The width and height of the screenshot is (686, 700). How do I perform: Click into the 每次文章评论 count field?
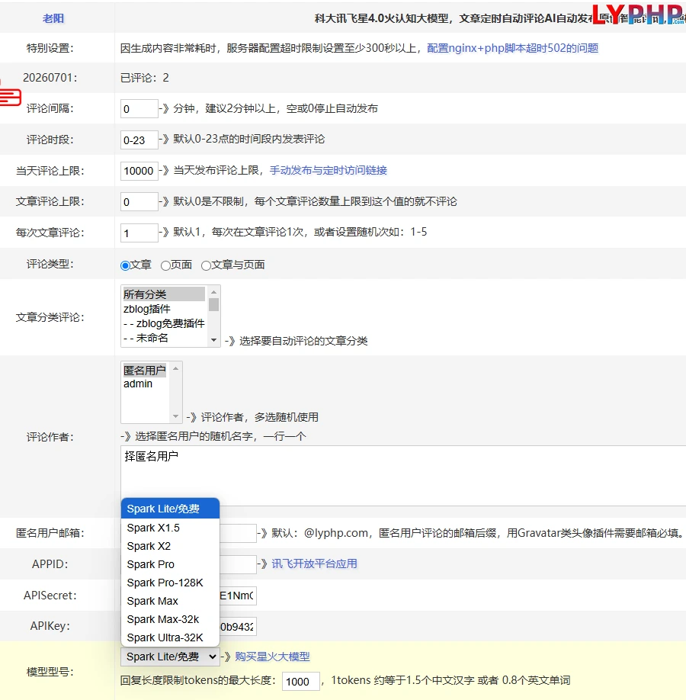click(x=139, y=233)
